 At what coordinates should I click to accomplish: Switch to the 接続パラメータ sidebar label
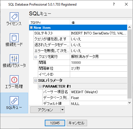point(14,65)
